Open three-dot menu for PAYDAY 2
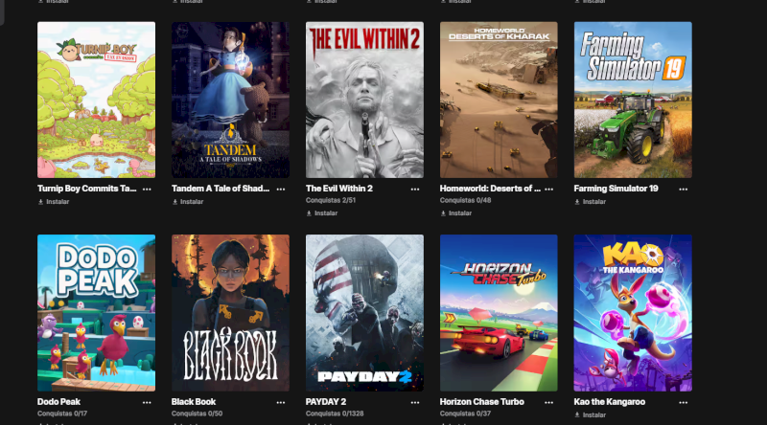 [x=415, y=403]
